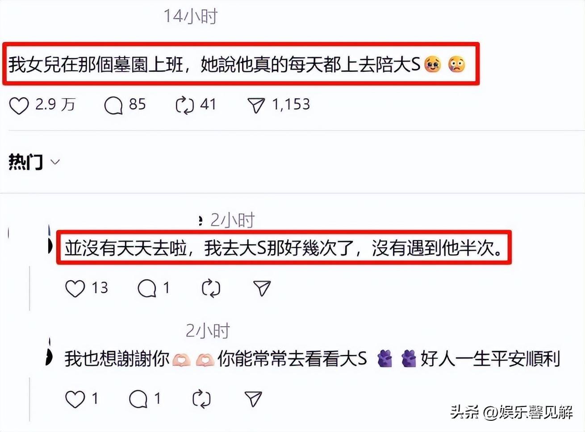Share the 並沒有天天去啦 reply
This screenshot has height=432, width=585.
(262, 288)
